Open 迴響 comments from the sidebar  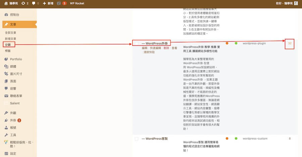6,88
